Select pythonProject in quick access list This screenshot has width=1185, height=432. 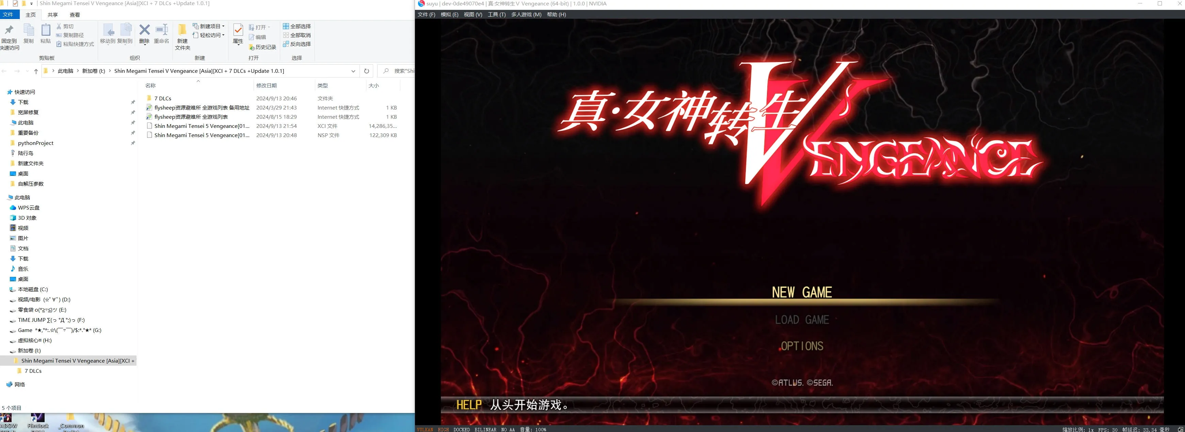[x=35, y=143]
